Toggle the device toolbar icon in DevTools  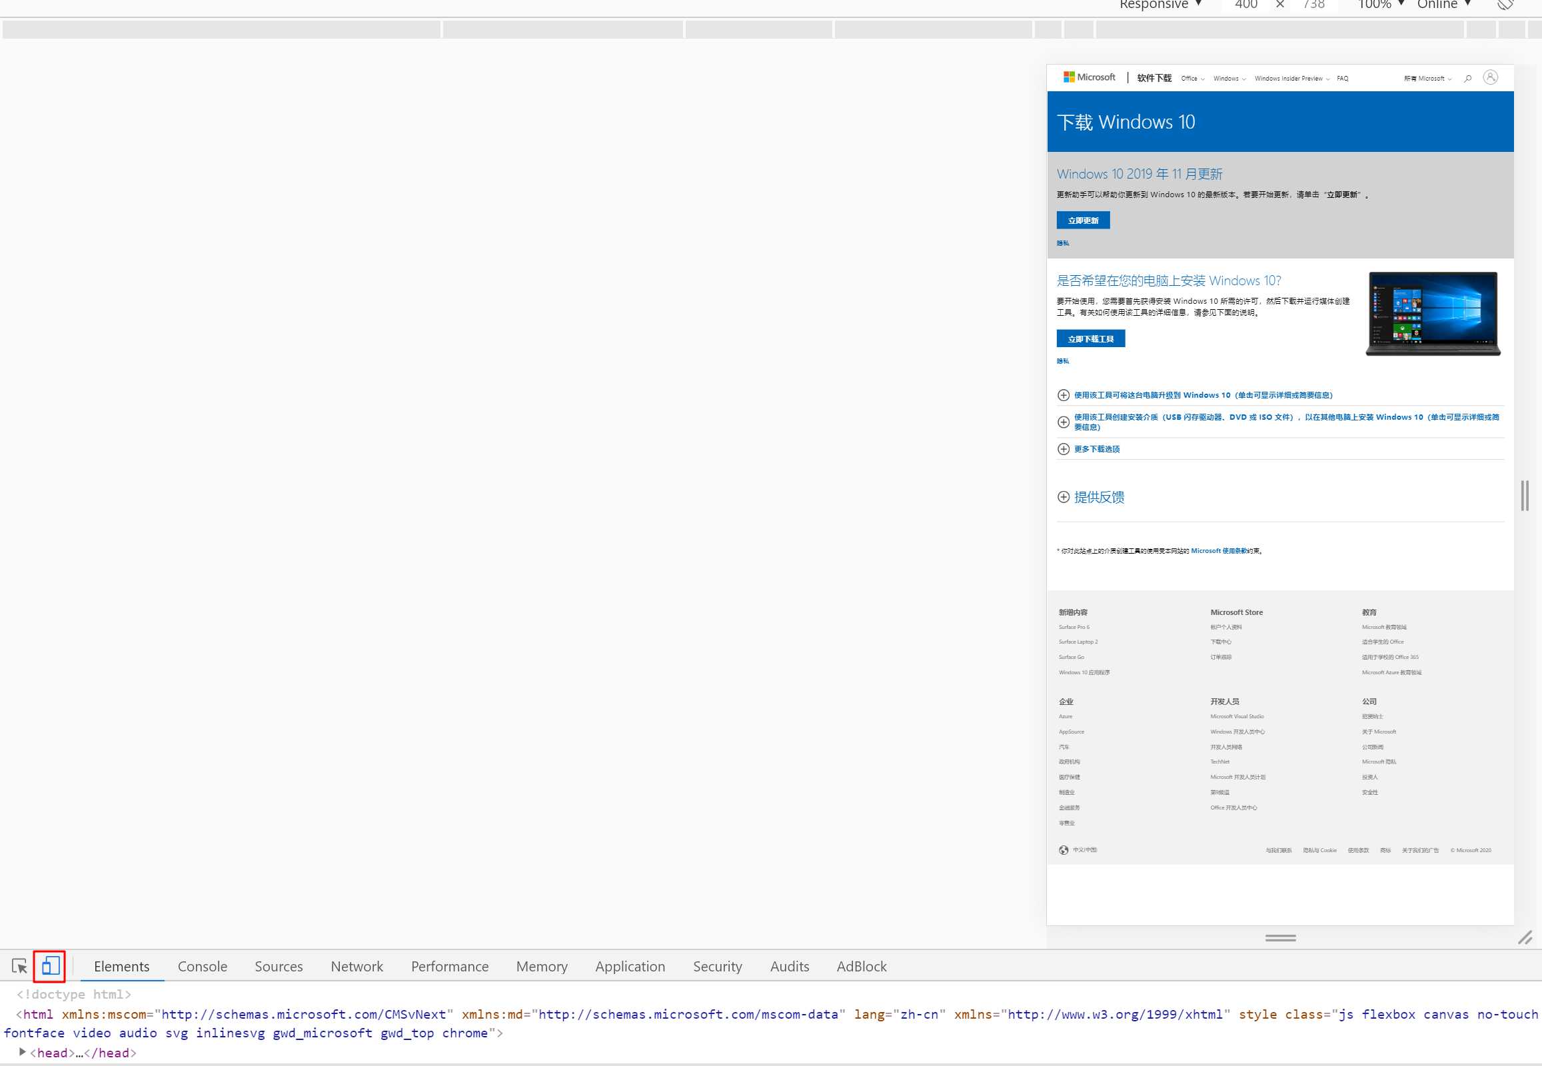pos(51,966)
